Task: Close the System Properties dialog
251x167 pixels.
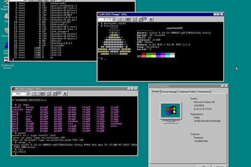Action: point(226,86)
